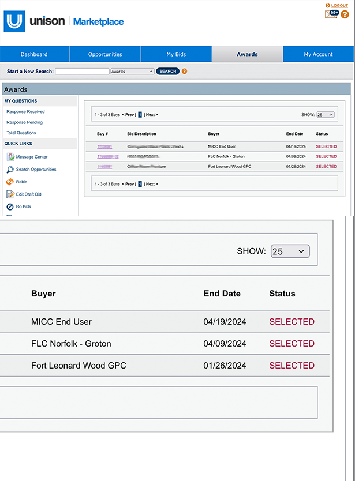Click the QUICK LINKS section header
The height and width of the screenshot is (481, 355).
[18, 144]
